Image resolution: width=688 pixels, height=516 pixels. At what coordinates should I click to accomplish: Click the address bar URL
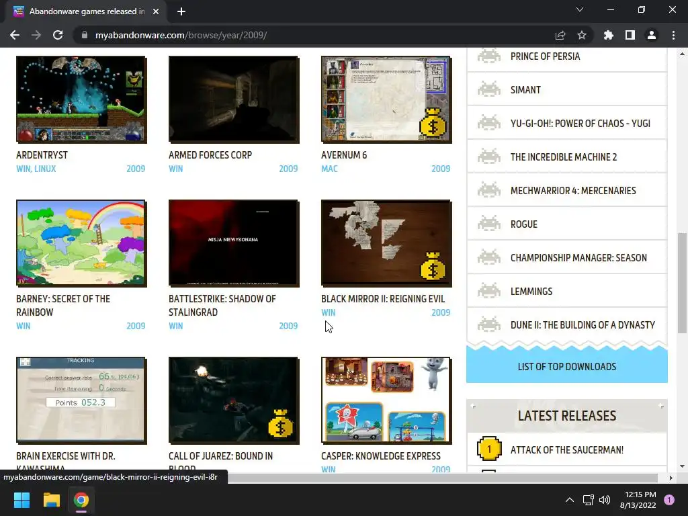click(x=181, y=35)
